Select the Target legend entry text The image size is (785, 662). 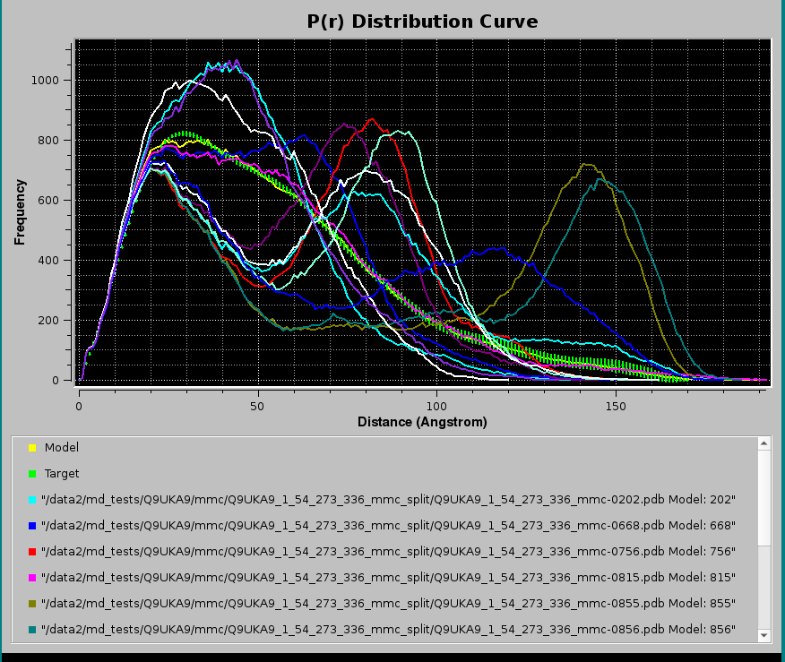[x=62, y=474]
